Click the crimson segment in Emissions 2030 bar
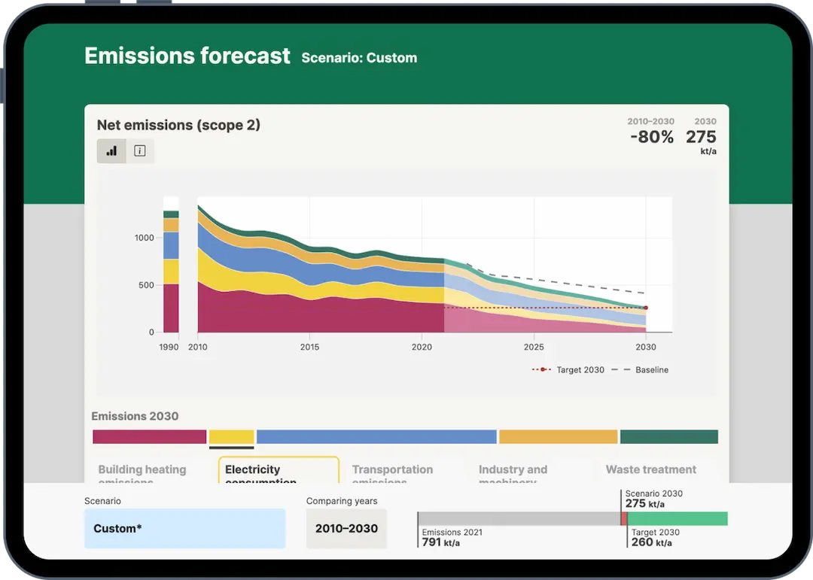The height and width of the screenshot is (580, 813). pyautogui.click(x=149, y=437)
